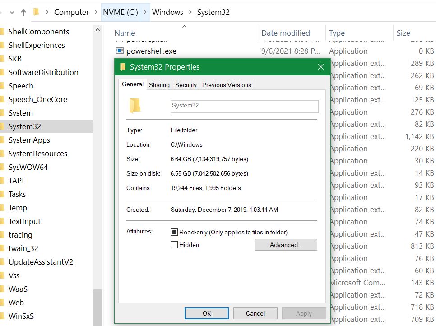Enable the Hidden attribute checkbox
Viewport: 436px width, 326px height.
(x=174, y=245)
